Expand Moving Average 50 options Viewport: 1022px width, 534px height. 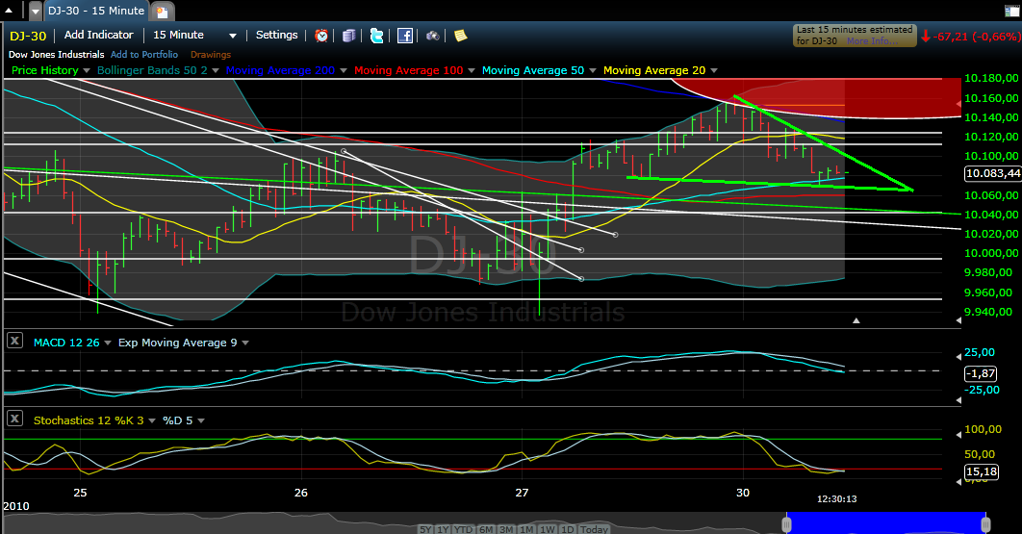pos(593,70)
